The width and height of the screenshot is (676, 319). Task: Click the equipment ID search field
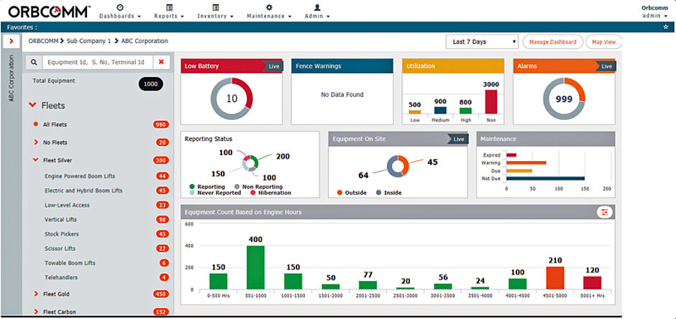click(x=97, y=63)
